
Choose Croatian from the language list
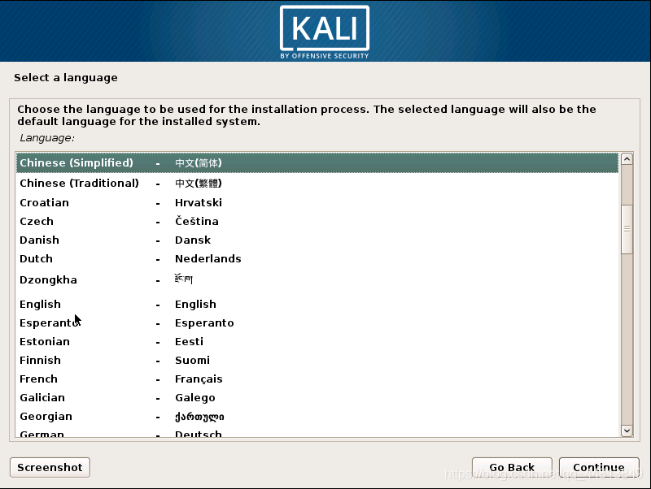coord(317,202)
